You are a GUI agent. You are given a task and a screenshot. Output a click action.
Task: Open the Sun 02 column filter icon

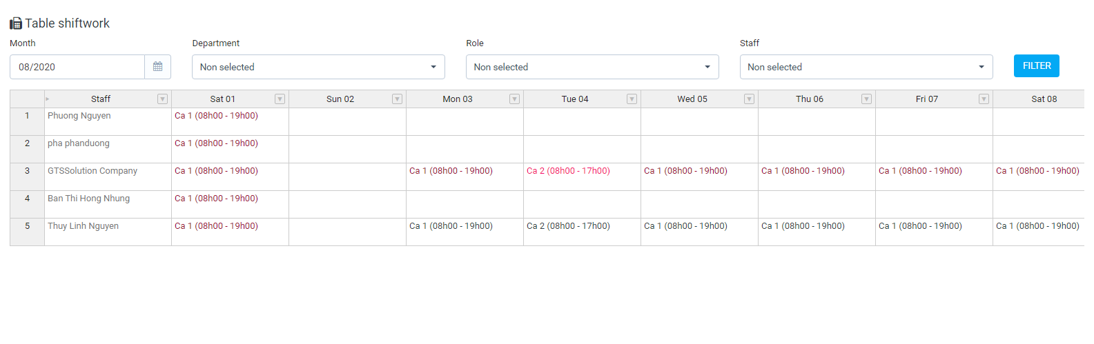click(x=397, y=99)
